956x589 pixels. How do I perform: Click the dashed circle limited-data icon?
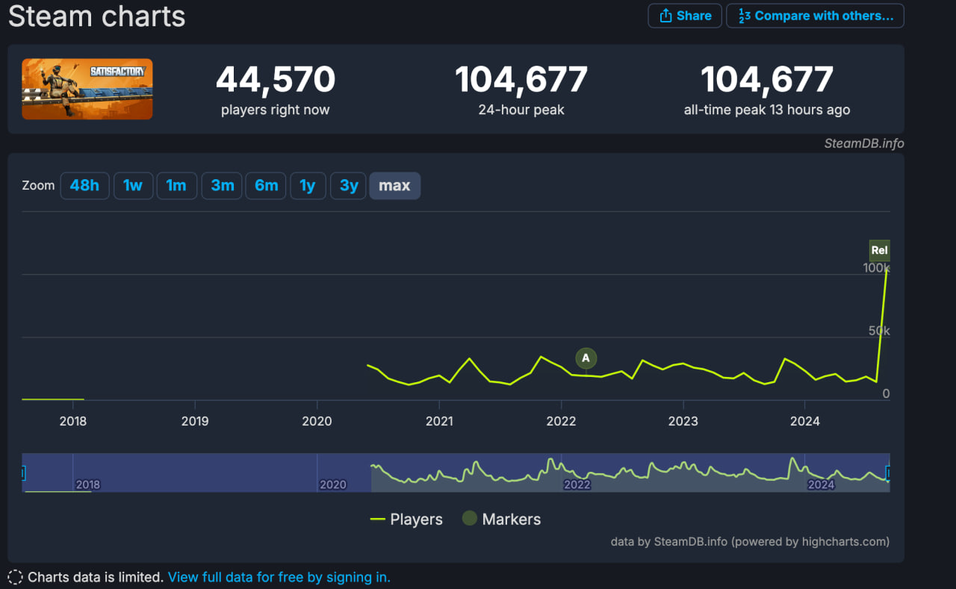(15, 577)
